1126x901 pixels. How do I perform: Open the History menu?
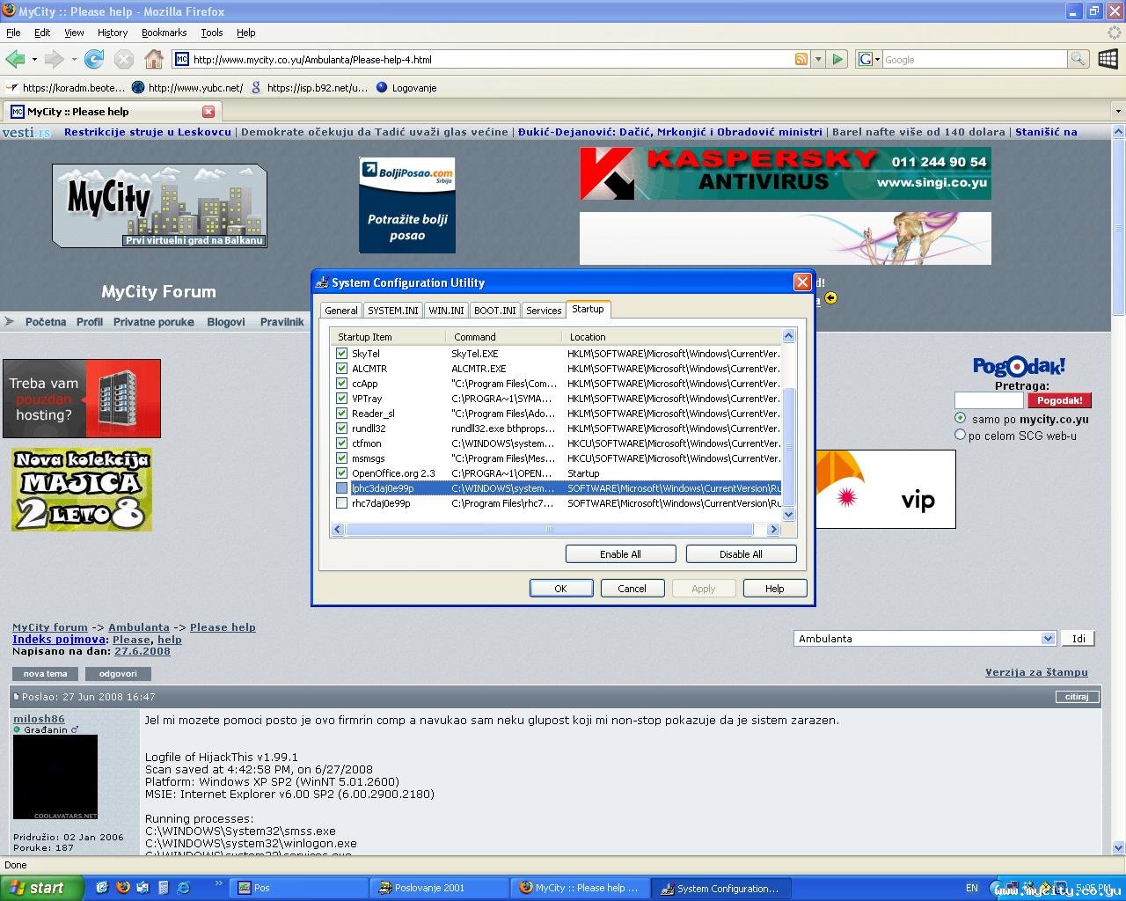(x=113, y=33)
